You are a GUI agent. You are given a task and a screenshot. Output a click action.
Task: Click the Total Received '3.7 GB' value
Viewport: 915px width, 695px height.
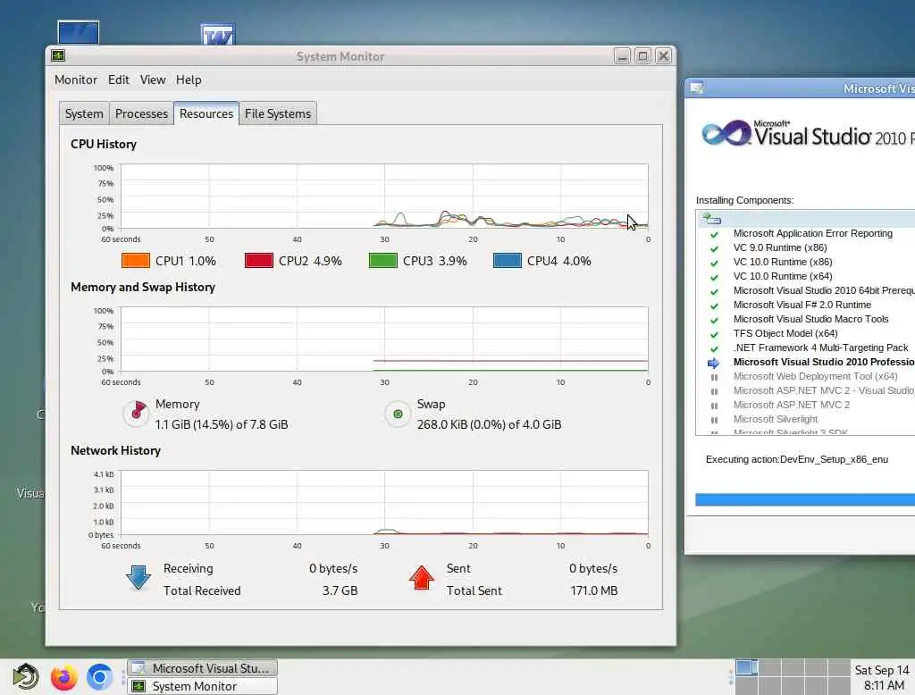point(340,590)
